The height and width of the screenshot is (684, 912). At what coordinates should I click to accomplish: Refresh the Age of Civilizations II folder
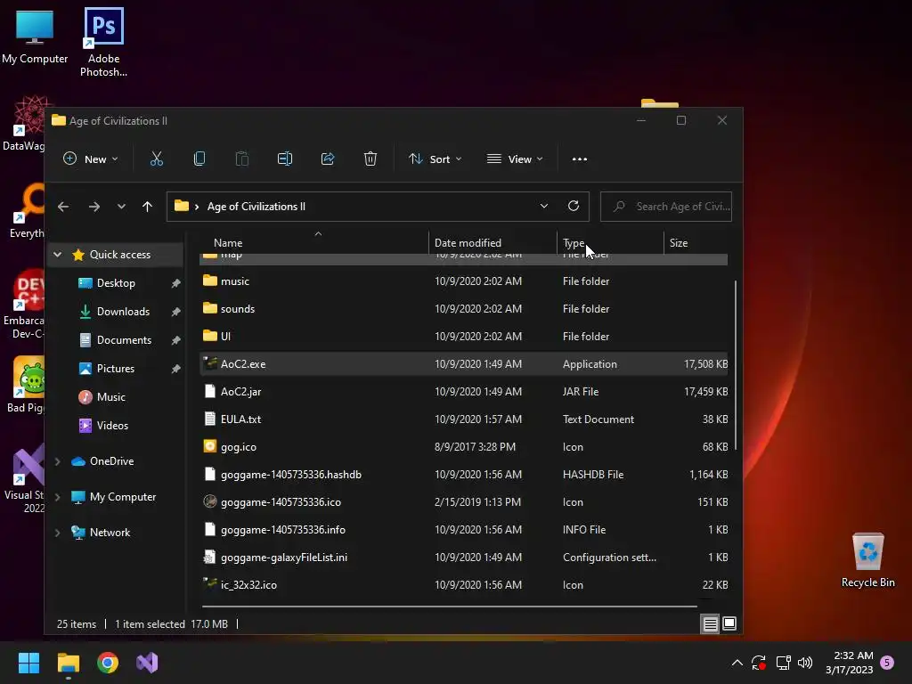[574, 206]
